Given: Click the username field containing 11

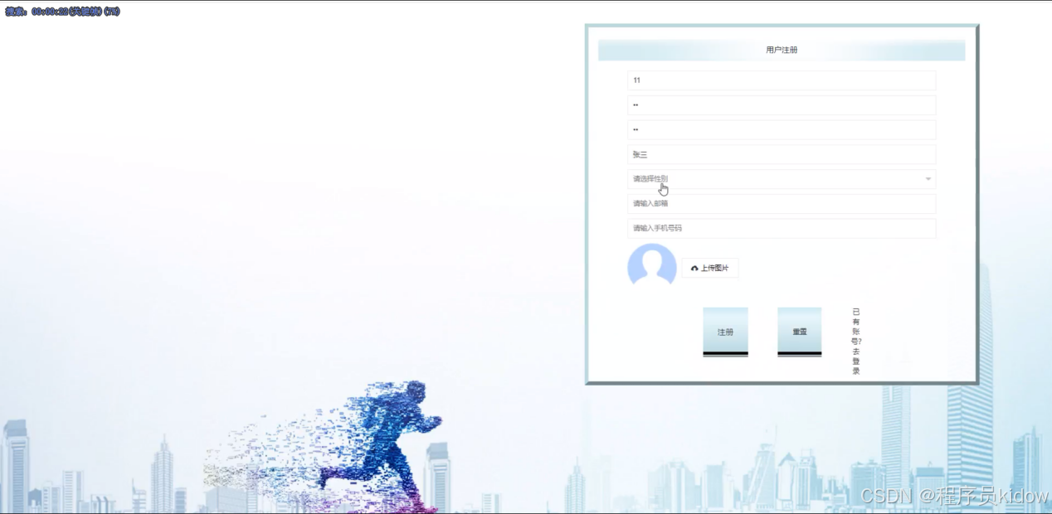Looking at the screenshot, I should click(x=782, y=80).
